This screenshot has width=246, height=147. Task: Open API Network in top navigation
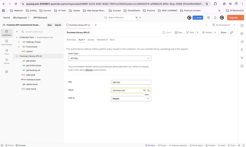pos(40,17)
